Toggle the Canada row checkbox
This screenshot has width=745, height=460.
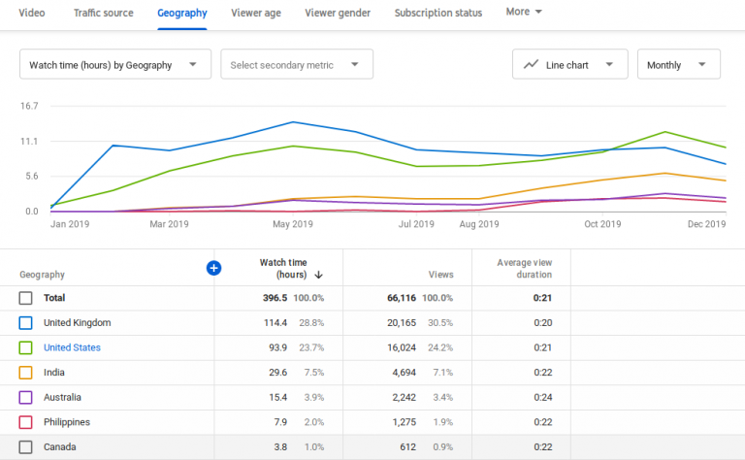pyautogui.click(x=26, y=446)
